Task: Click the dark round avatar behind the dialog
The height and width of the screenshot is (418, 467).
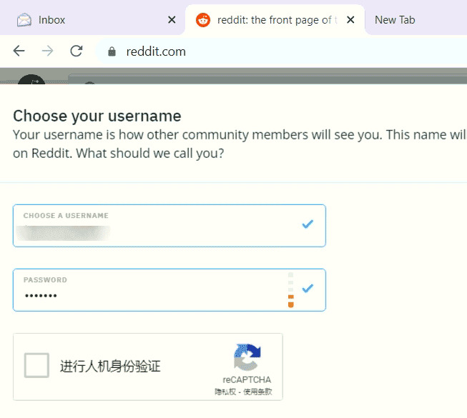Action: (31, 79)
